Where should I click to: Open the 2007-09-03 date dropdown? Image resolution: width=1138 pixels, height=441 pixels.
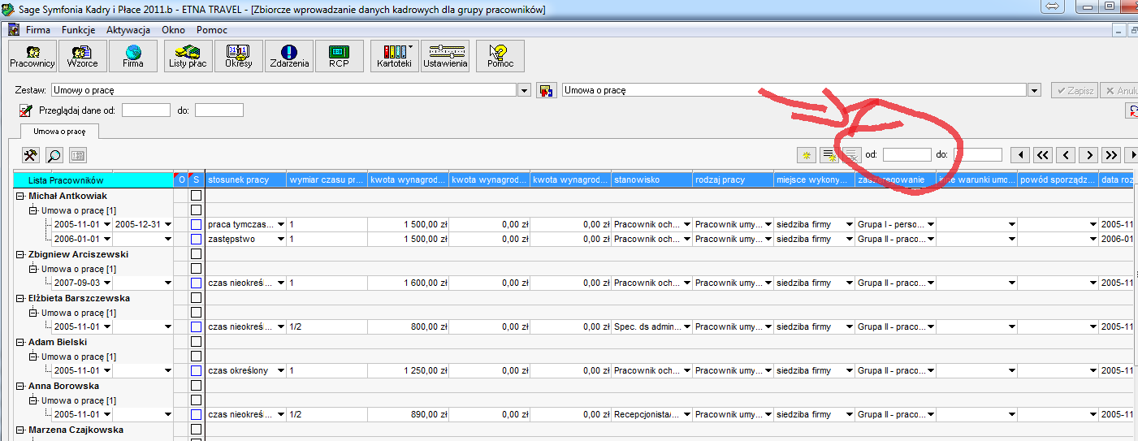[x=106, y=283]
